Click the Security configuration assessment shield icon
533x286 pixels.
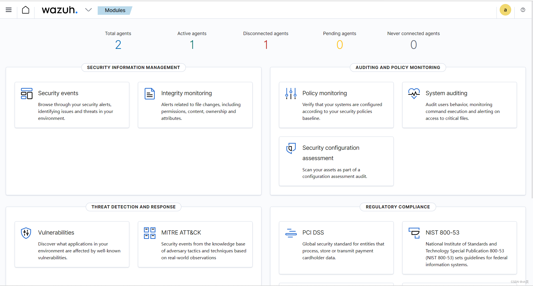coord(291,148)
